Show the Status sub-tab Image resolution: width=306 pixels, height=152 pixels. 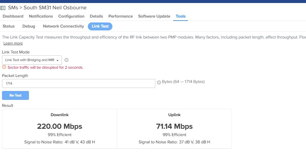(9, 26)
